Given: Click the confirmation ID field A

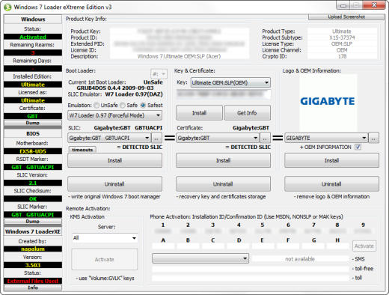Looking at the screenshot, I should point(163,246).
